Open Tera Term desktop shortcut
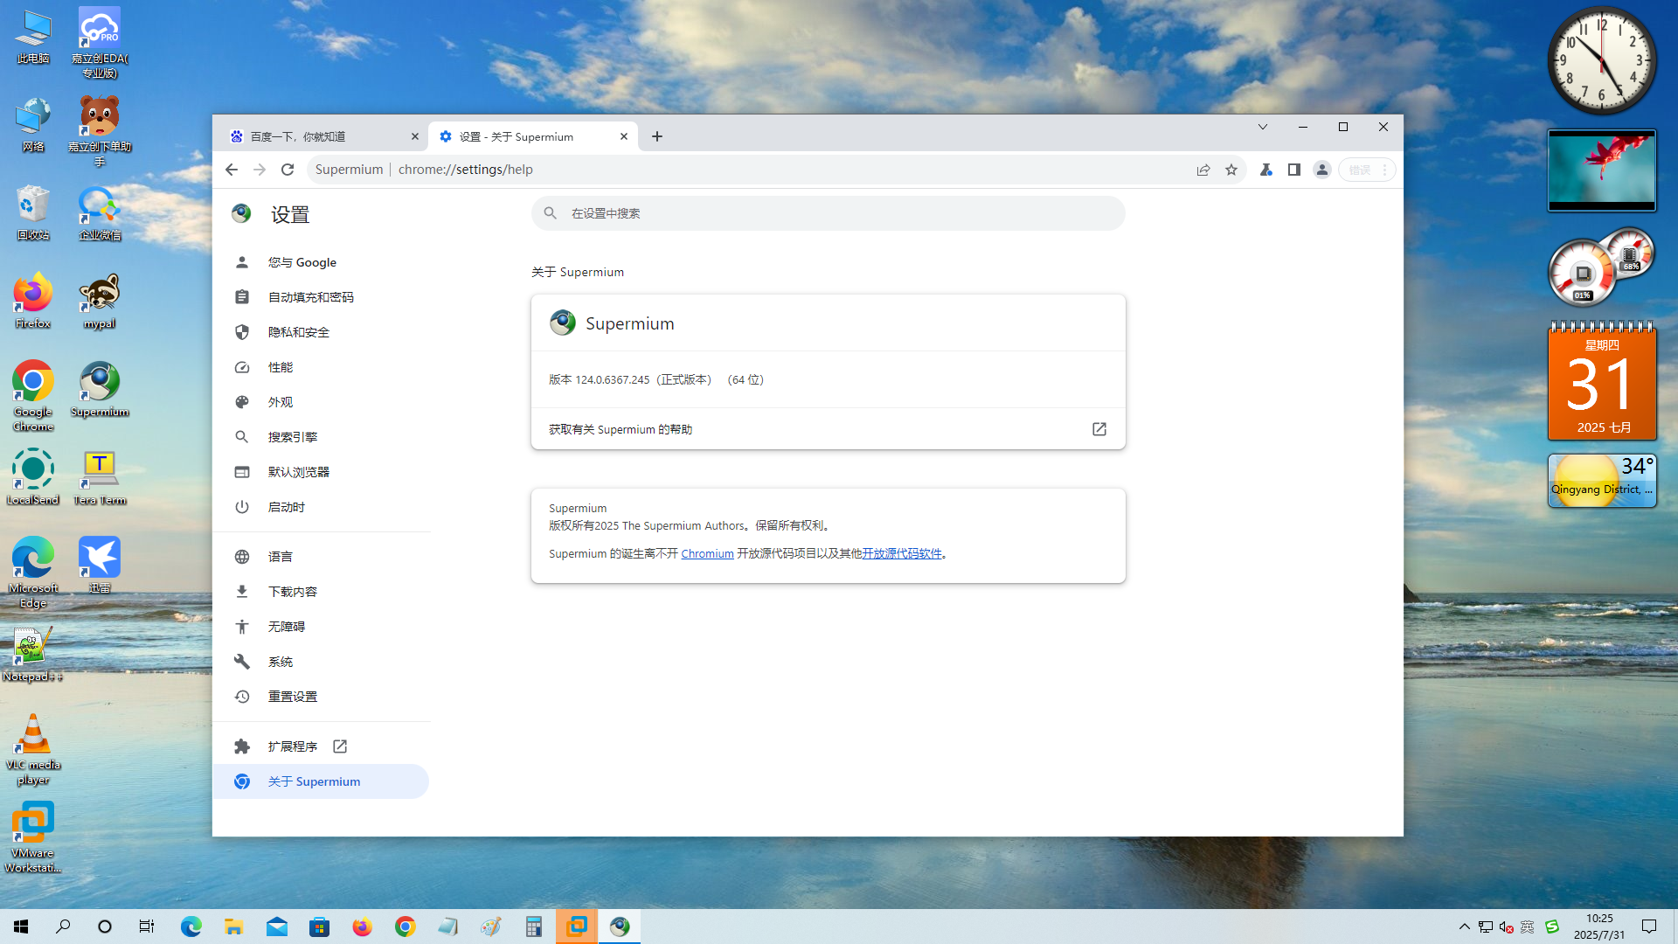 click(x=100, y=477)
